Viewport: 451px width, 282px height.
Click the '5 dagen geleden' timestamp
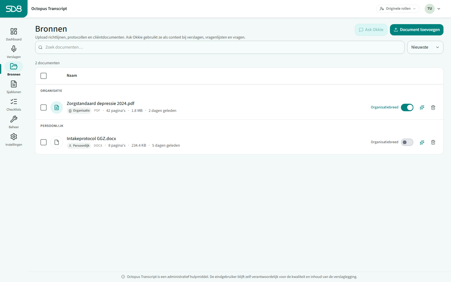tap(166, 145)
